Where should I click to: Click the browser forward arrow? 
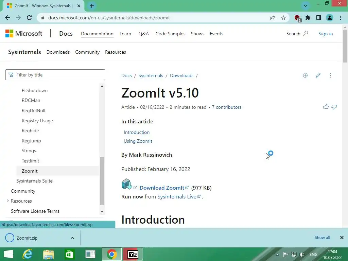pyautogui.click(x=18, y=18)
